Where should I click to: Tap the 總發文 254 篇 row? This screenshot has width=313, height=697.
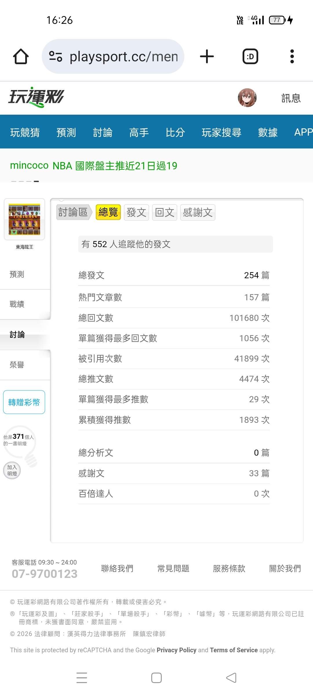click(x=174, y=275)
